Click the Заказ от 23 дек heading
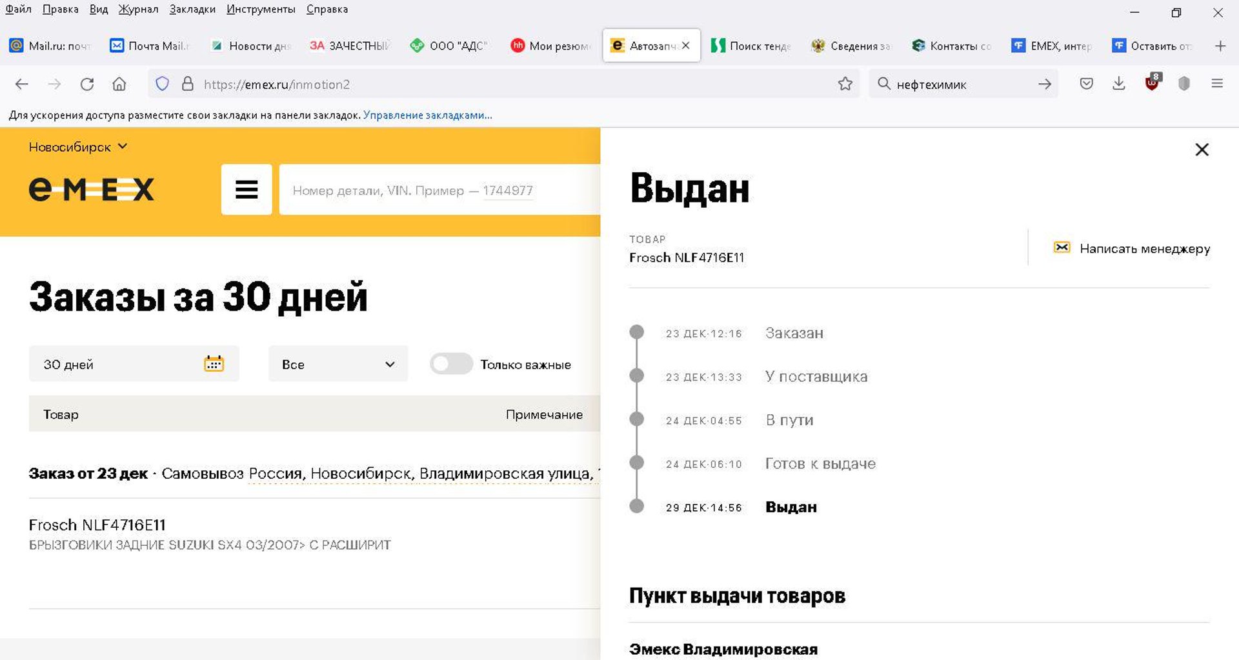The height and width of the screenshot is (660, 1239). [x=88, y=474]
